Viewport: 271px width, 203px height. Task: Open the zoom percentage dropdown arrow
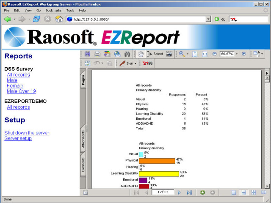[x=237, y=54]
